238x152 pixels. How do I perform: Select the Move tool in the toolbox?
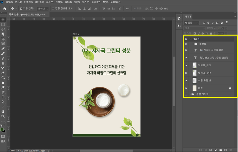3,20
